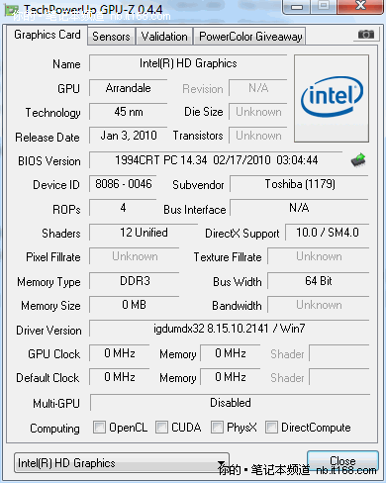The width and height of the screenshot is (386, 483).
Task: Click the DirectX Support value 10.0 / SM4.0
Action: click(x=327, y=233)
